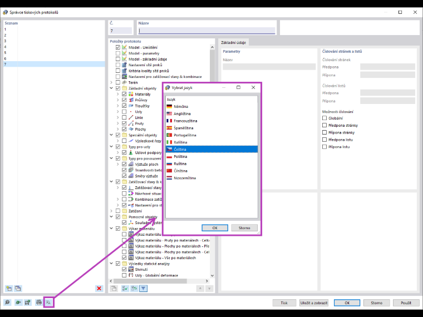423x317 pixels.
Task: Uncheck Model - Umístění checkbox
Action: tap(118, 47)
